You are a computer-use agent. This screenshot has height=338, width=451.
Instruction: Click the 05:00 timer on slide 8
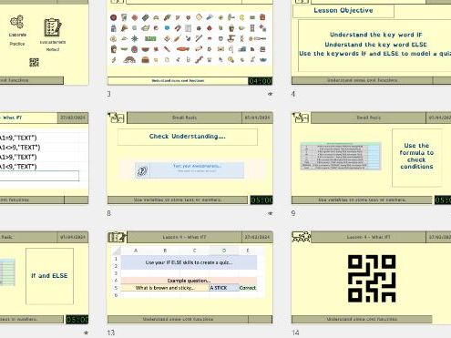click(x=261, y=200)
